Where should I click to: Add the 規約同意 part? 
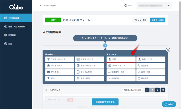(151, 78)
